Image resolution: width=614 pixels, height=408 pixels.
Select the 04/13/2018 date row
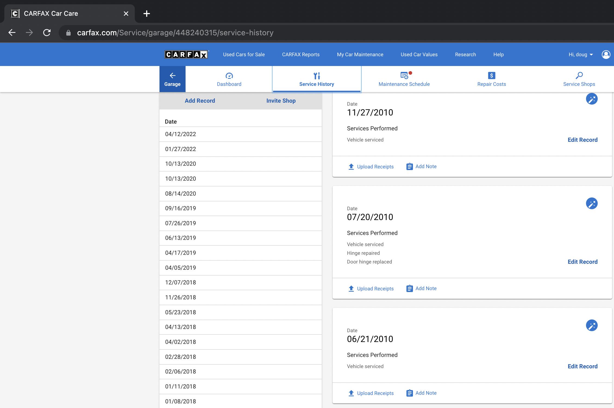240,327
